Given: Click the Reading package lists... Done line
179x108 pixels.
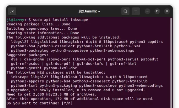Looking at the screenshot, I should (38, 24).
